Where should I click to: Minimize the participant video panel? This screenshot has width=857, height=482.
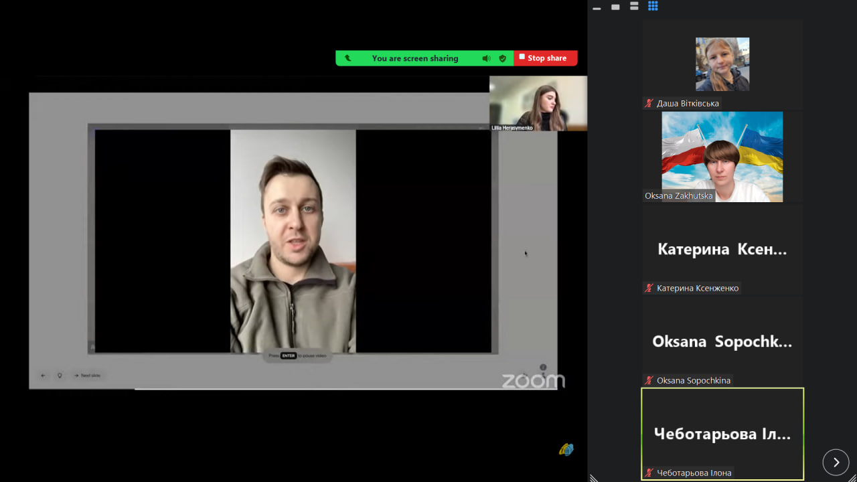click(597, 7)
